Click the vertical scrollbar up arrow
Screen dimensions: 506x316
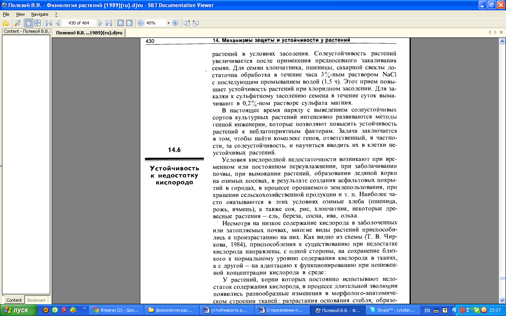tap(502, 41)
